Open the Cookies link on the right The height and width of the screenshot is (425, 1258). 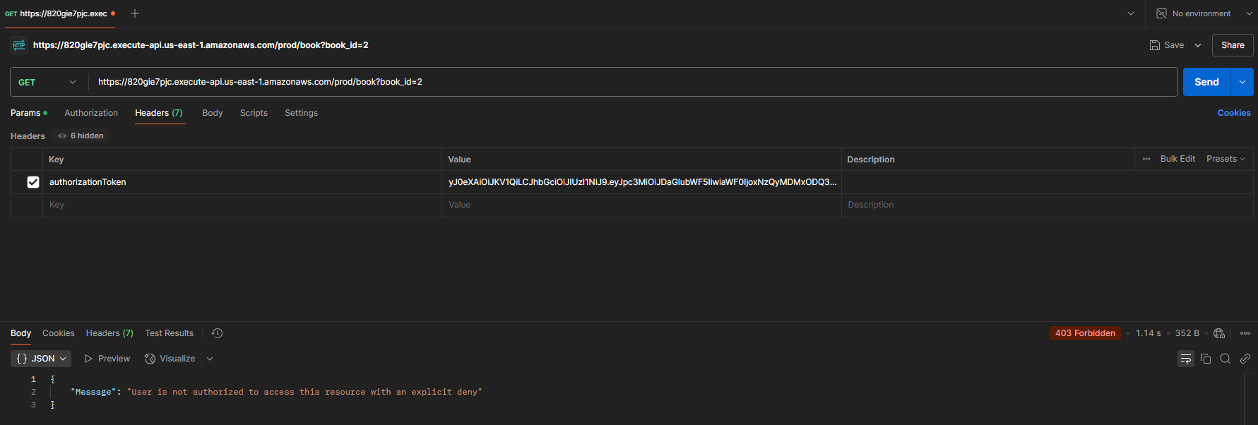pyautogui.click(x=1234, y=113)
